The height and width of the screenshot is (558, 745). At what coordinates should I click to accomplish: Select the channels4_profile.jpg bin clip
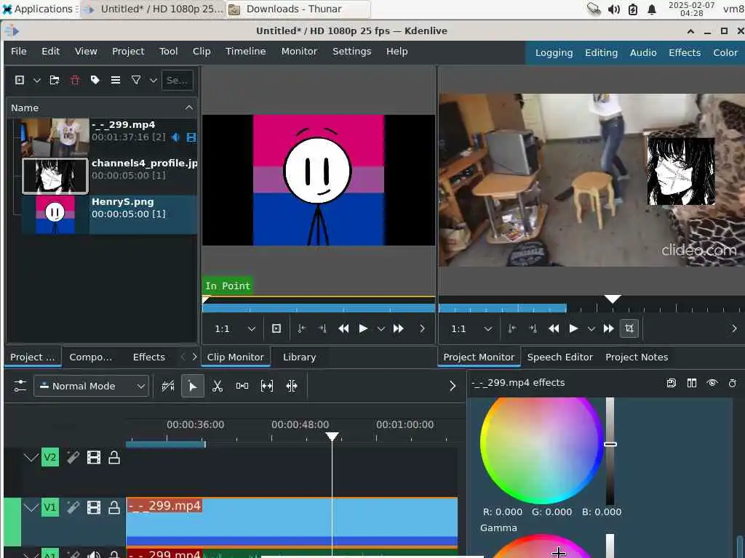coord(109,176)
